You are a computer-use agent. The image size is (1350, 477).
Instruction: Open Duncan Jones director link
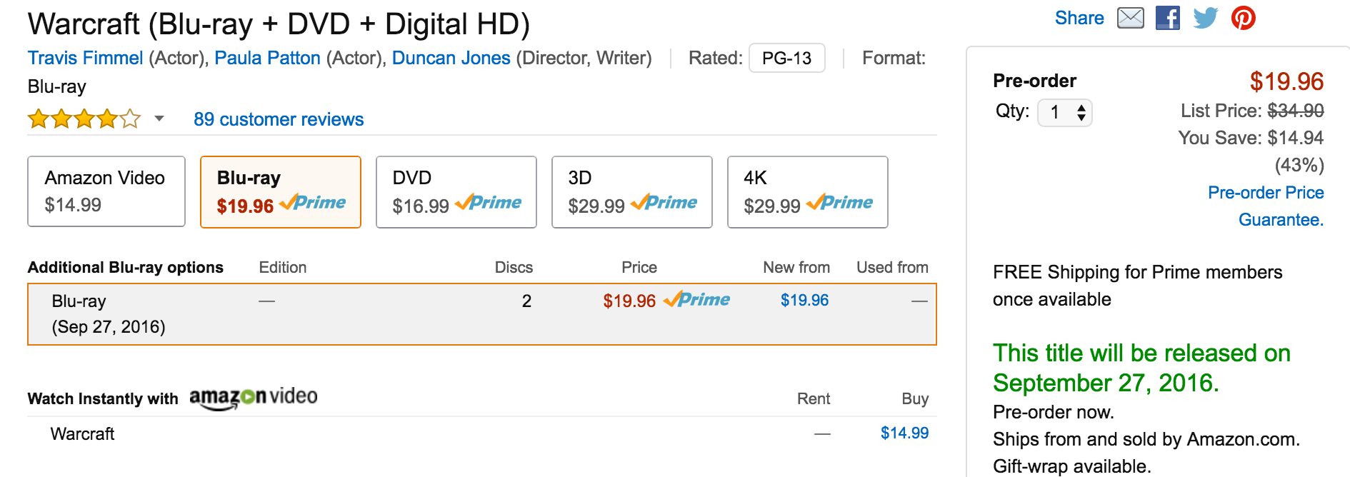[451, 58]
